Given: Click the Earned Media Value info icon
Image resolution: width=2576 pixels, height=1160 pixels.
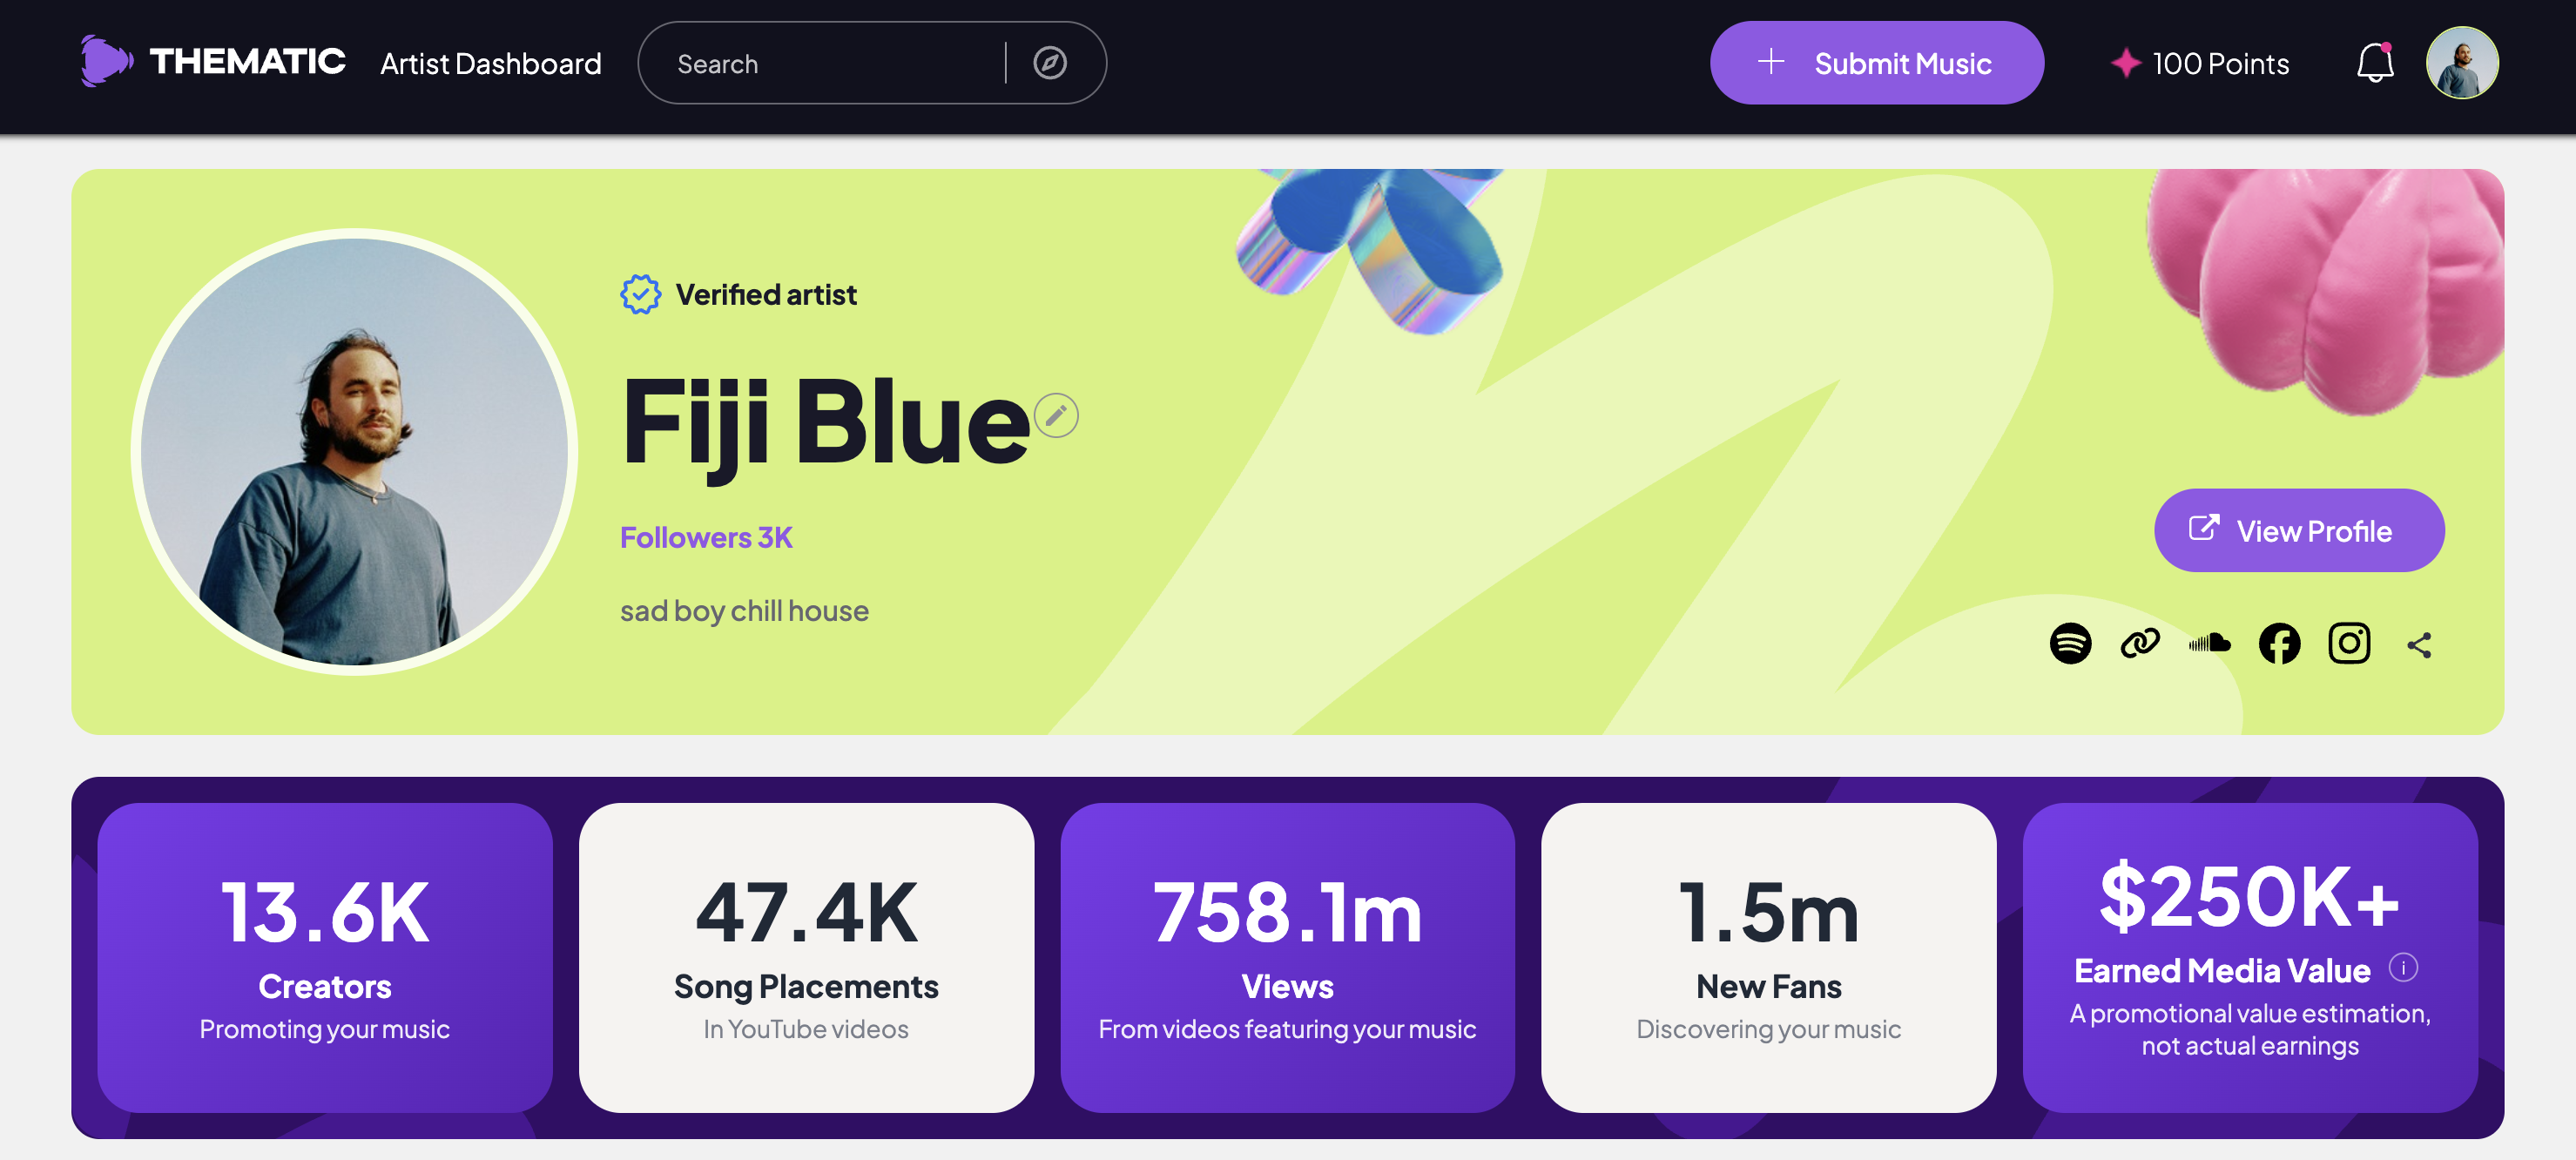Looking at the screenshot, I should pyautogui.click(x=2403, y=967).
